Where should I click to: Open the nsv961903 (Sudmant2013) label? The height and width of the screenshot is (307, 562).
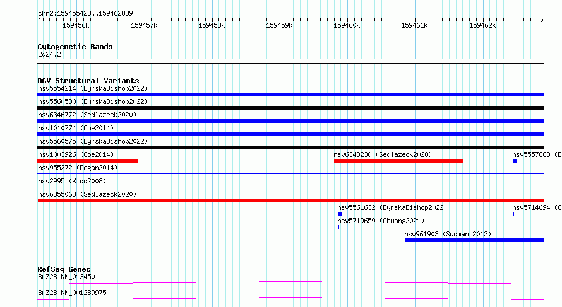448,234
